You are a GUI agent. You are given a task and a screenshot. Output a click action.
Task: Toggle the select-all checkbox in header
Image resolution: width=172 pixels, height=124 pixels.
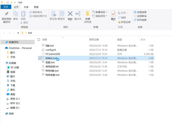point(39,40)
